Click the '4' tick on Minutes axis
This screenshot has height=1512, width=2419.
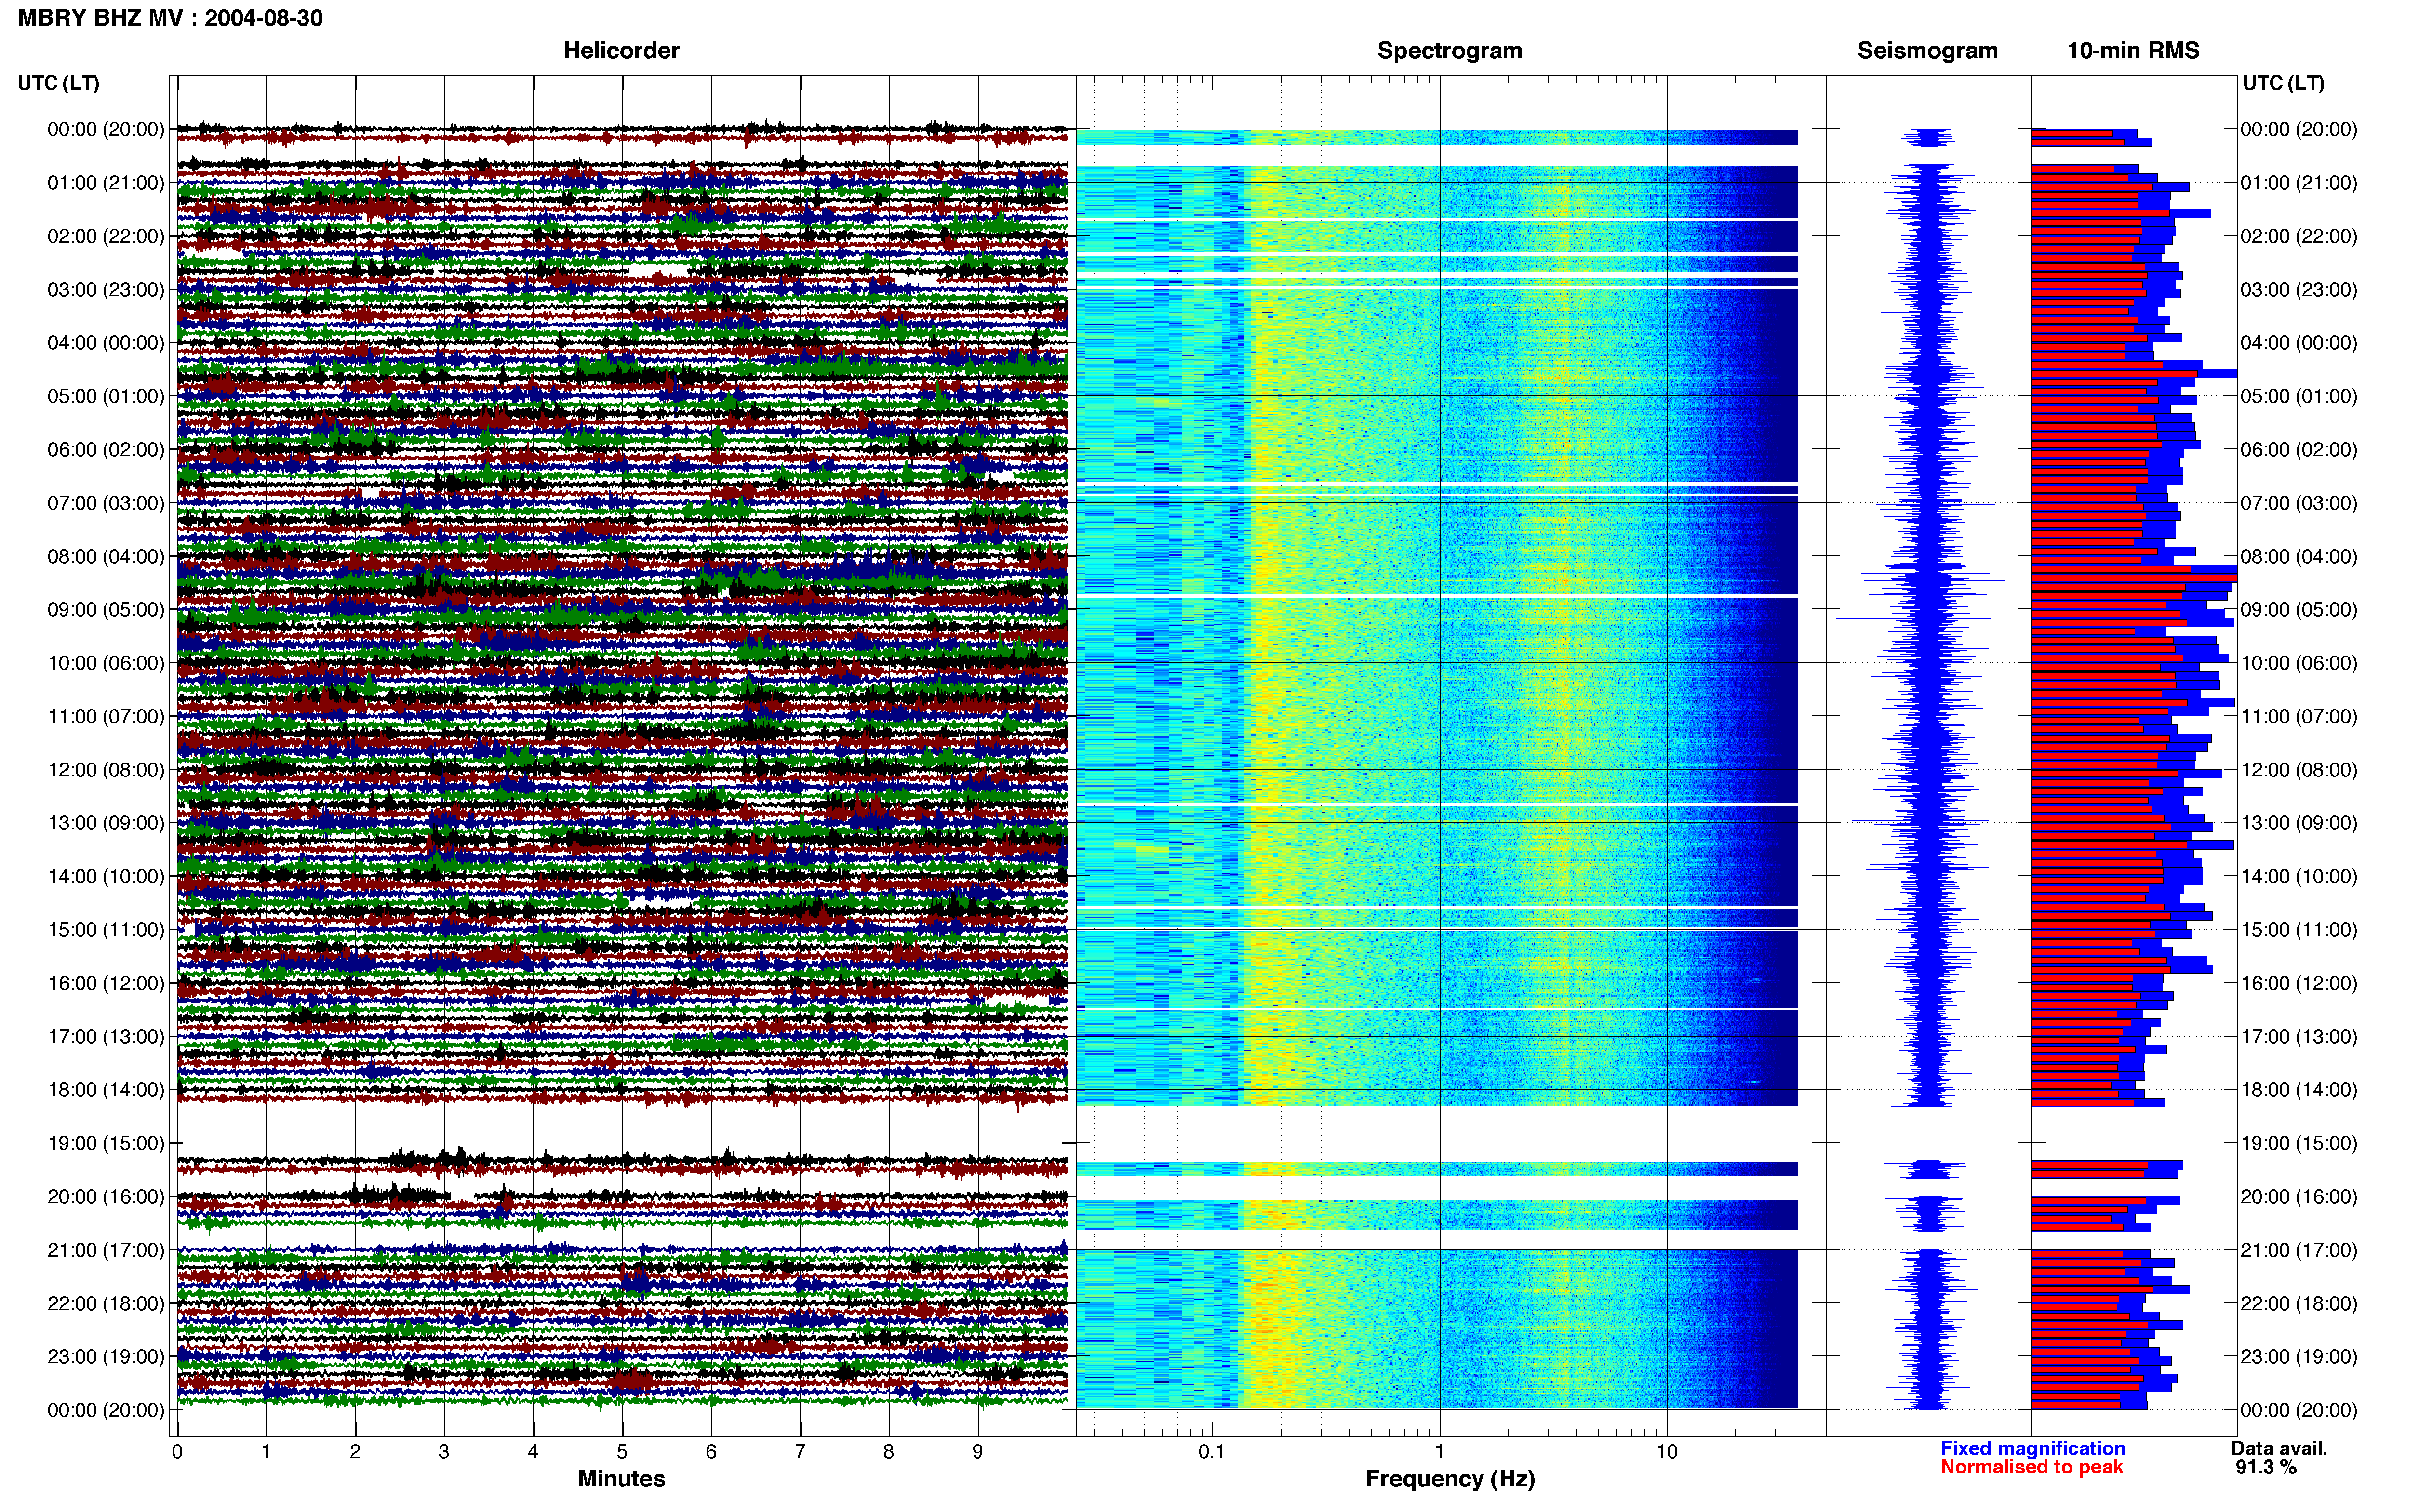click(533, 1452)
